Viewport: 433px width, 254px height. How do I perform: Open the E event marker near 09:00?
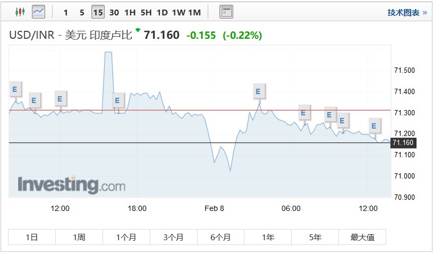(330, 114)
